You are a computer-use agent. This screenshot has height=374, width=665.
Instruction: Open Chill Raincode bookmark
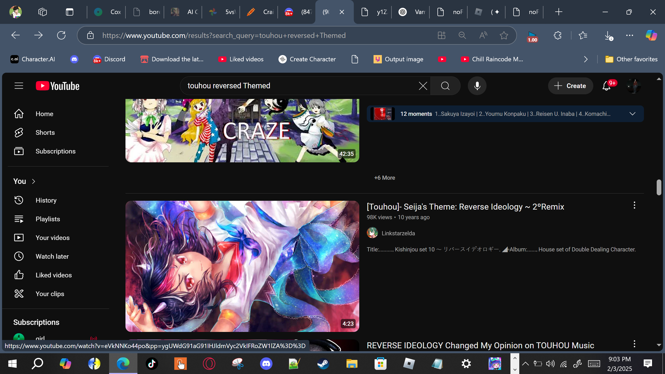pos(492,59)
